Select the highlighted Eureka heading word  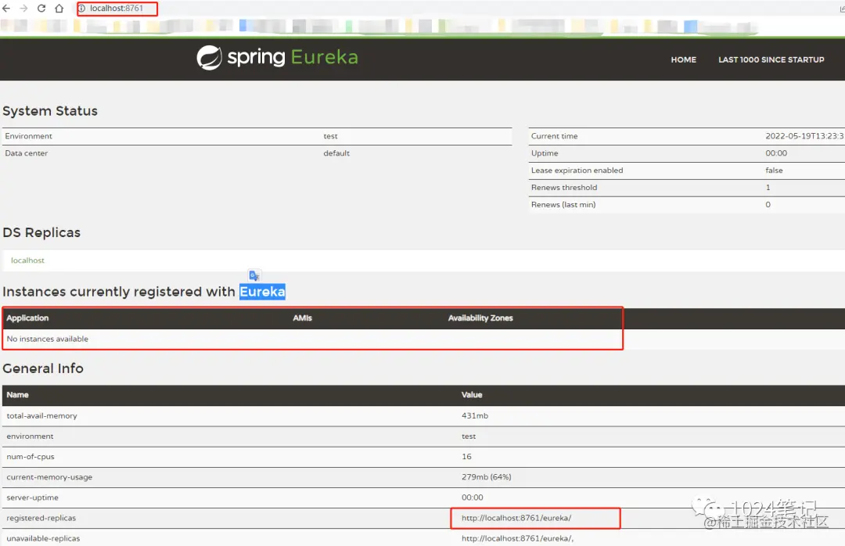262,292
